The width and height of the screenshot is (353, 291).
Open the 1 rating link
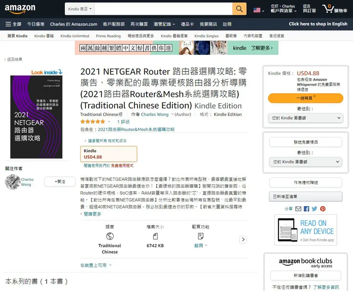124,122
